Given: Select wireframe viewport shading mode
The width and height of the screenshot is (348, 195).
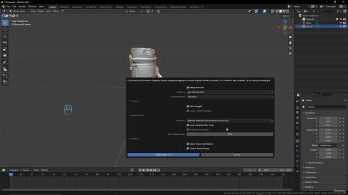Looking at the screenshot, I should (277, 11).
